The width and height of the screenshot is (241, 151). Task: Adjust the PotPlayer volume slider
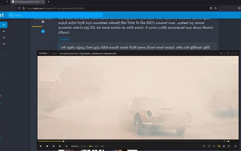[231, 141]
